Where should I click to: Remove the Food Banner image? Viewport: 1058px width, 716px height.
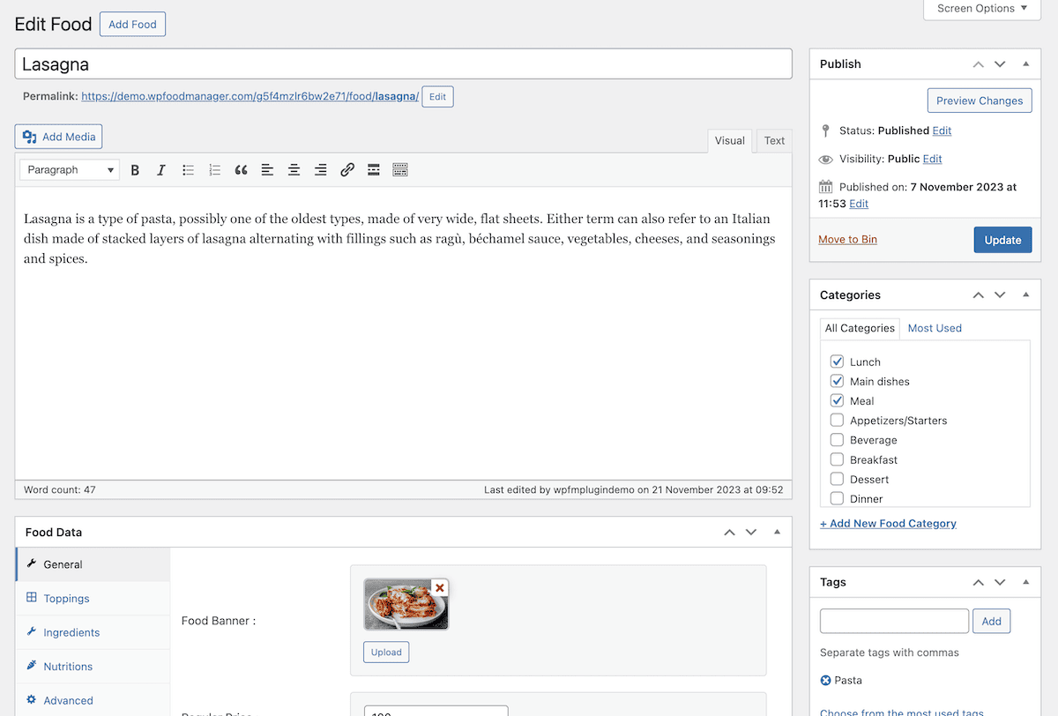click(x=440, y=587)
